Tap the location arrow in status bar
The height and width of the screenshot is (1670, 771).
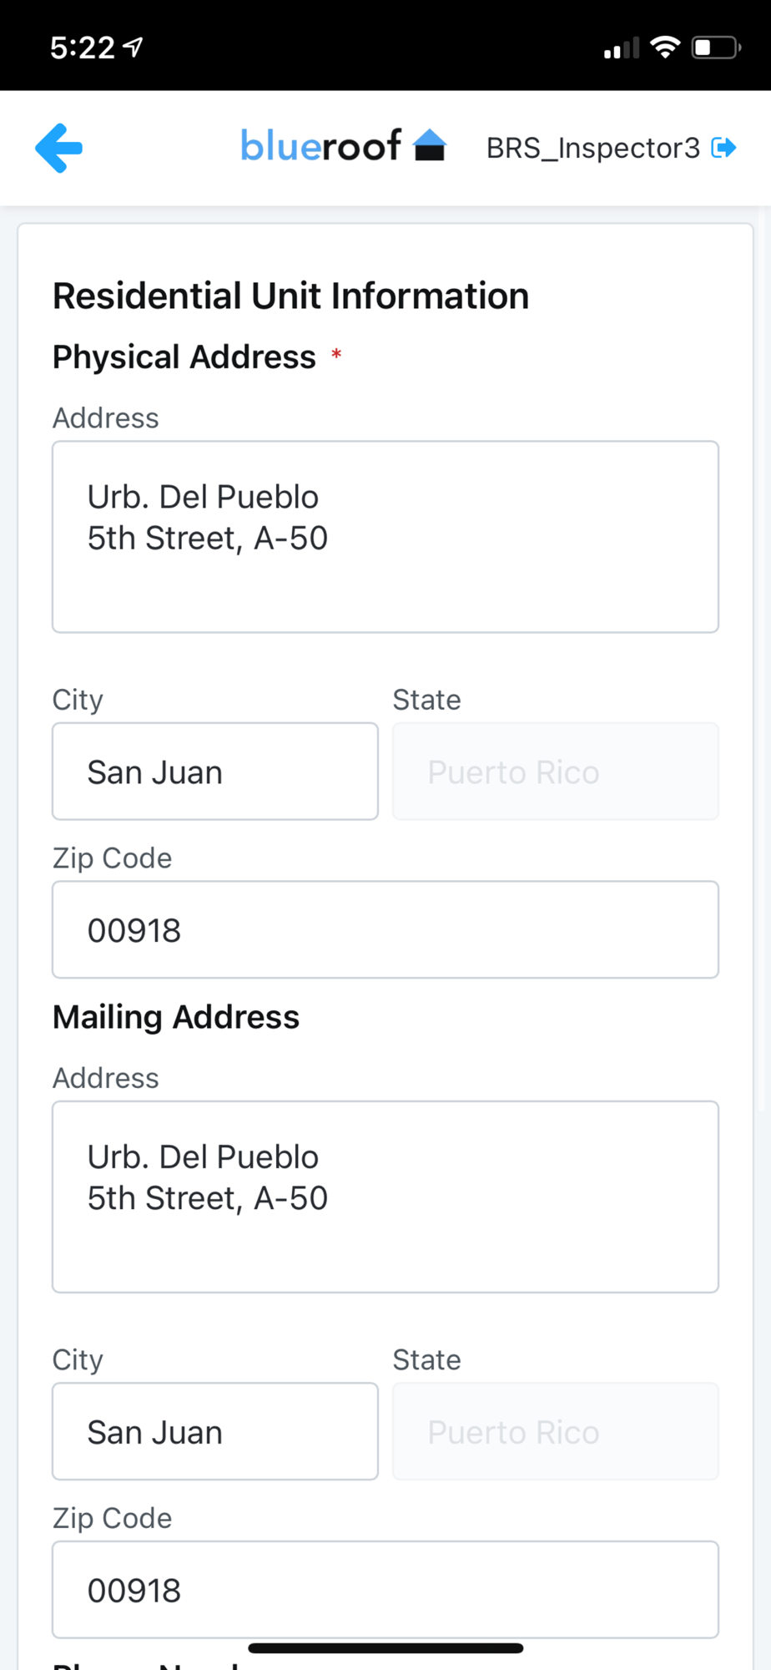click(134, 48)
